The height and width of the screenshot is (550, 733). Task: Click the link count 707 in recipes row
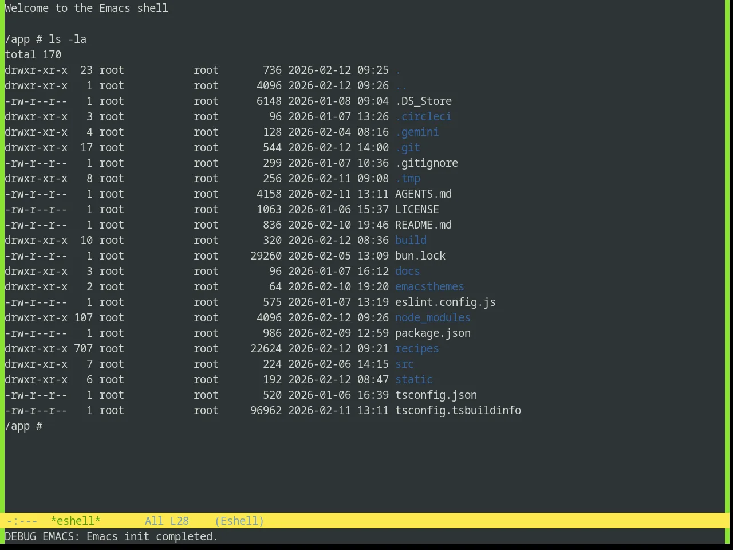[x=83, y=349]
